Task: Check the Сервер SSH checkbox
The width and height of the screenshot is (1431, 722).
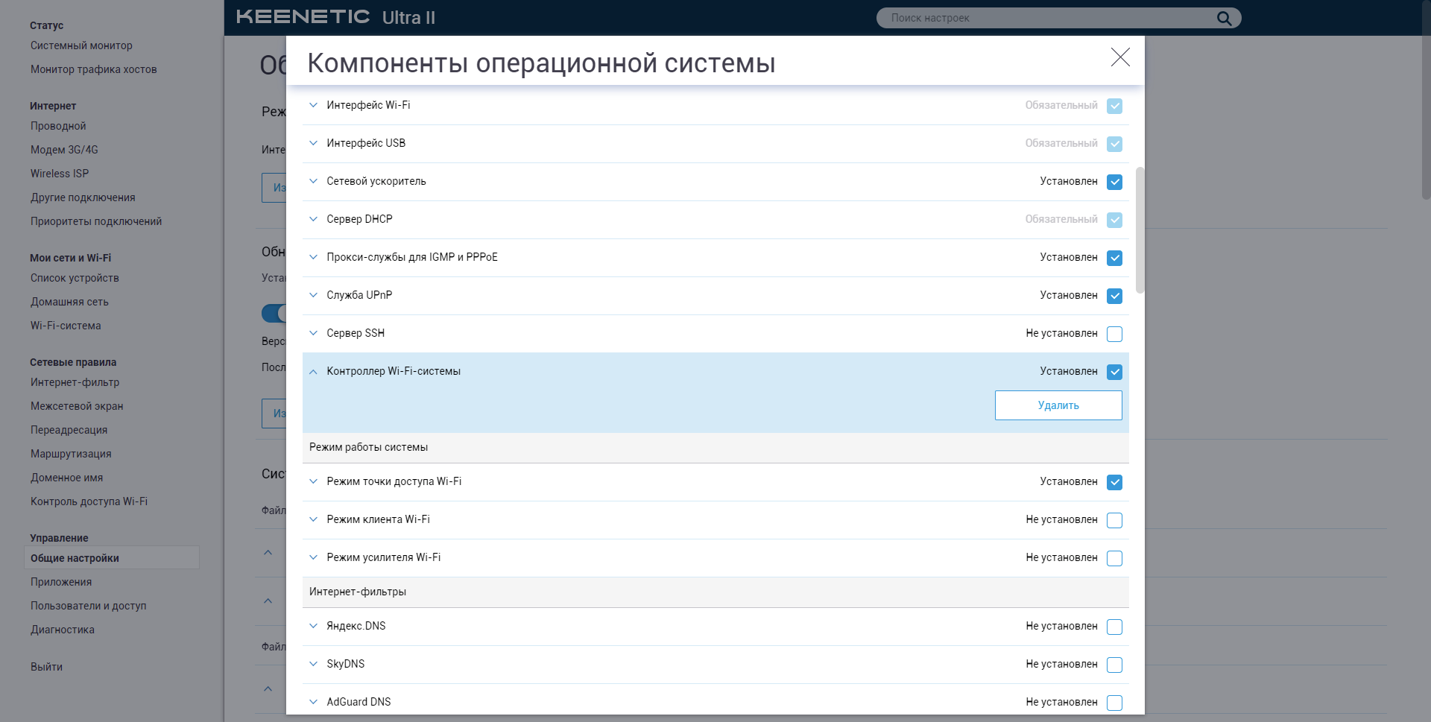Action: (x=1114, y=334)
